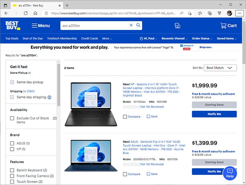Open same-day shipping info icon

click(49, 97)
